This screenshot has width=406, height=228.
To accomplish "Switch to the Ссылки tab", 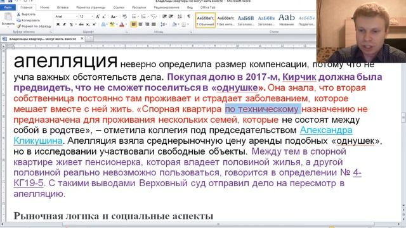I will click(x=119, y=8).
